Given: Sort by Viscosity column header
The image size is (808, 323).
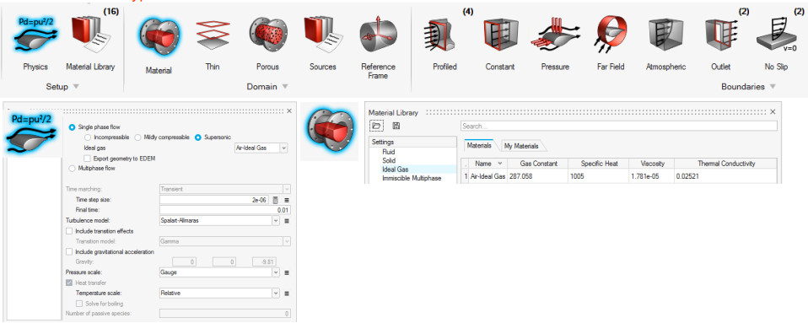Looking at the screenshot, I should [651, 164].
